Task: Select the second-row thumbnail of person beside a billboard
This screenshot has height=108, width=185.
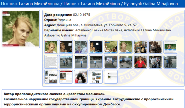Action: [x=111, y=62]
